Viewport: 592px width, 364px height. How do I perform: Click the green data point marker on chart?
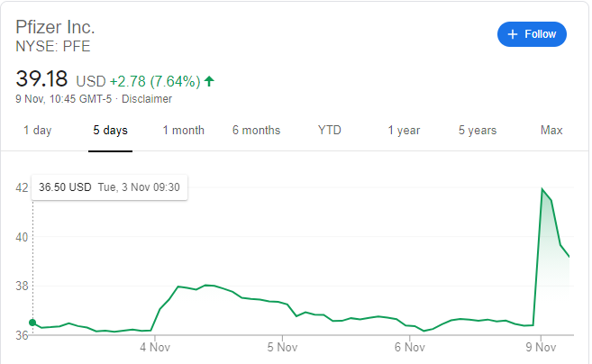click(x=32, y=323)
